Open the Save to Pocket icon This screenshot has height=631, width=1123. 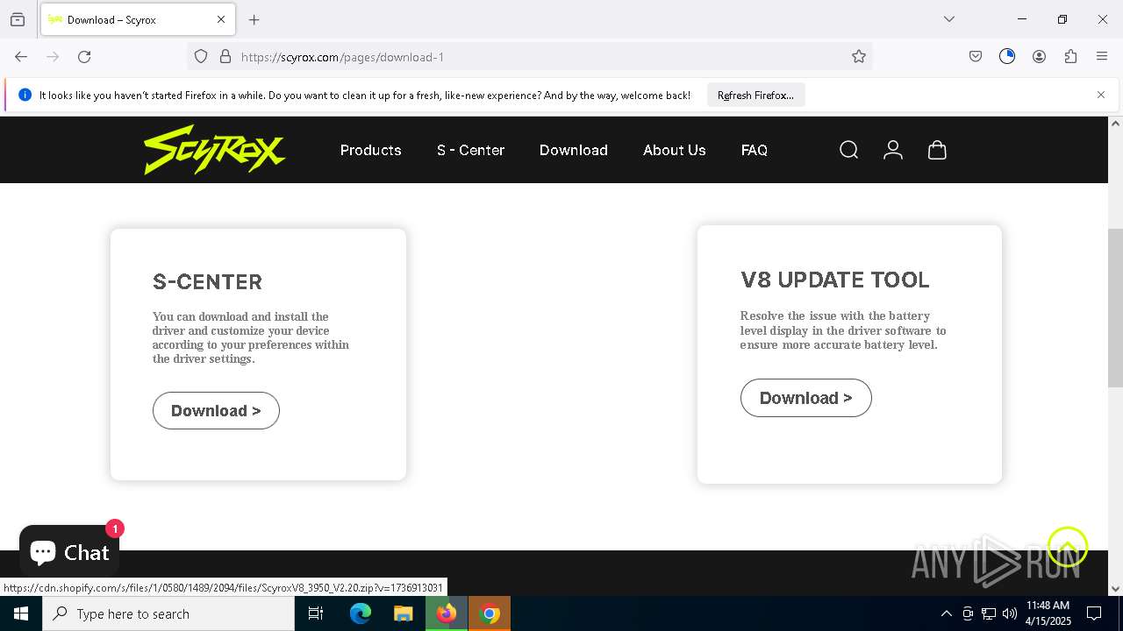click(x=976, y=56)
